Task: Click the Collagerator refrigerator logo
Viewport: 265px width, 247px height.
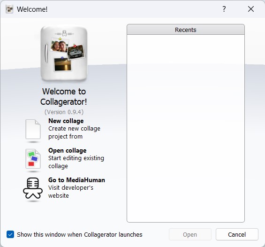Action: pyautogui.click(x=64, y=53)
